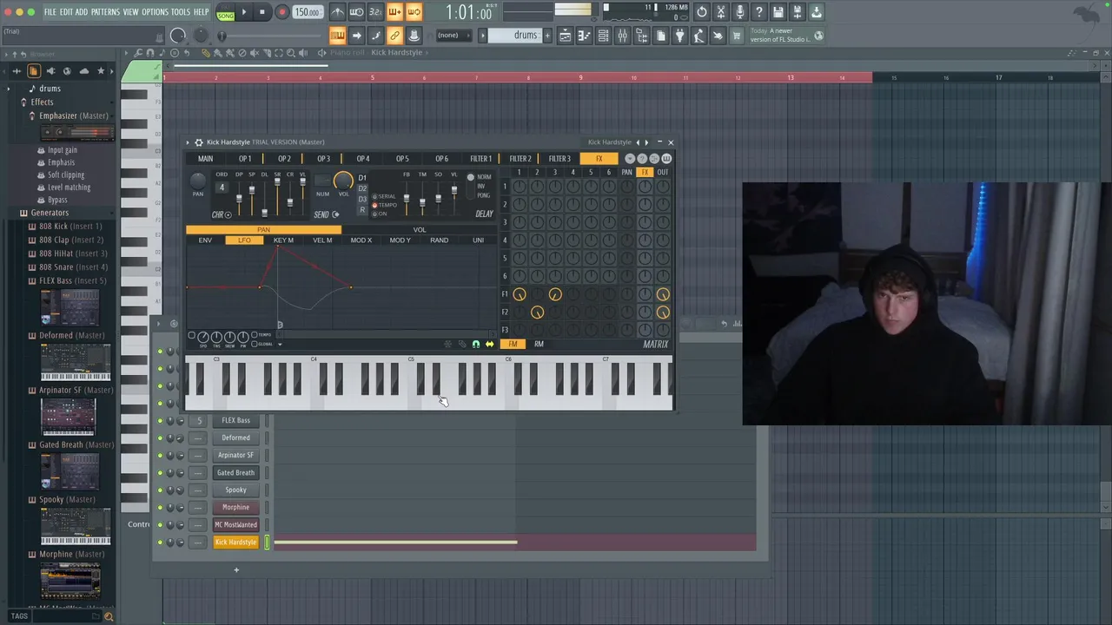
Task: Select 808 Snare (Insert 4) in browser
Action: [74, 267]
